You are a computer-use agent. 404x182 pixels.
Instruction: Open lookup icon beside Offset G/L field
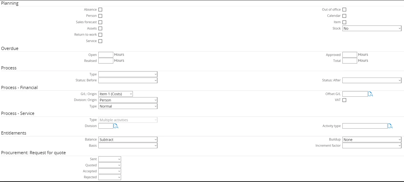[370, 94]
